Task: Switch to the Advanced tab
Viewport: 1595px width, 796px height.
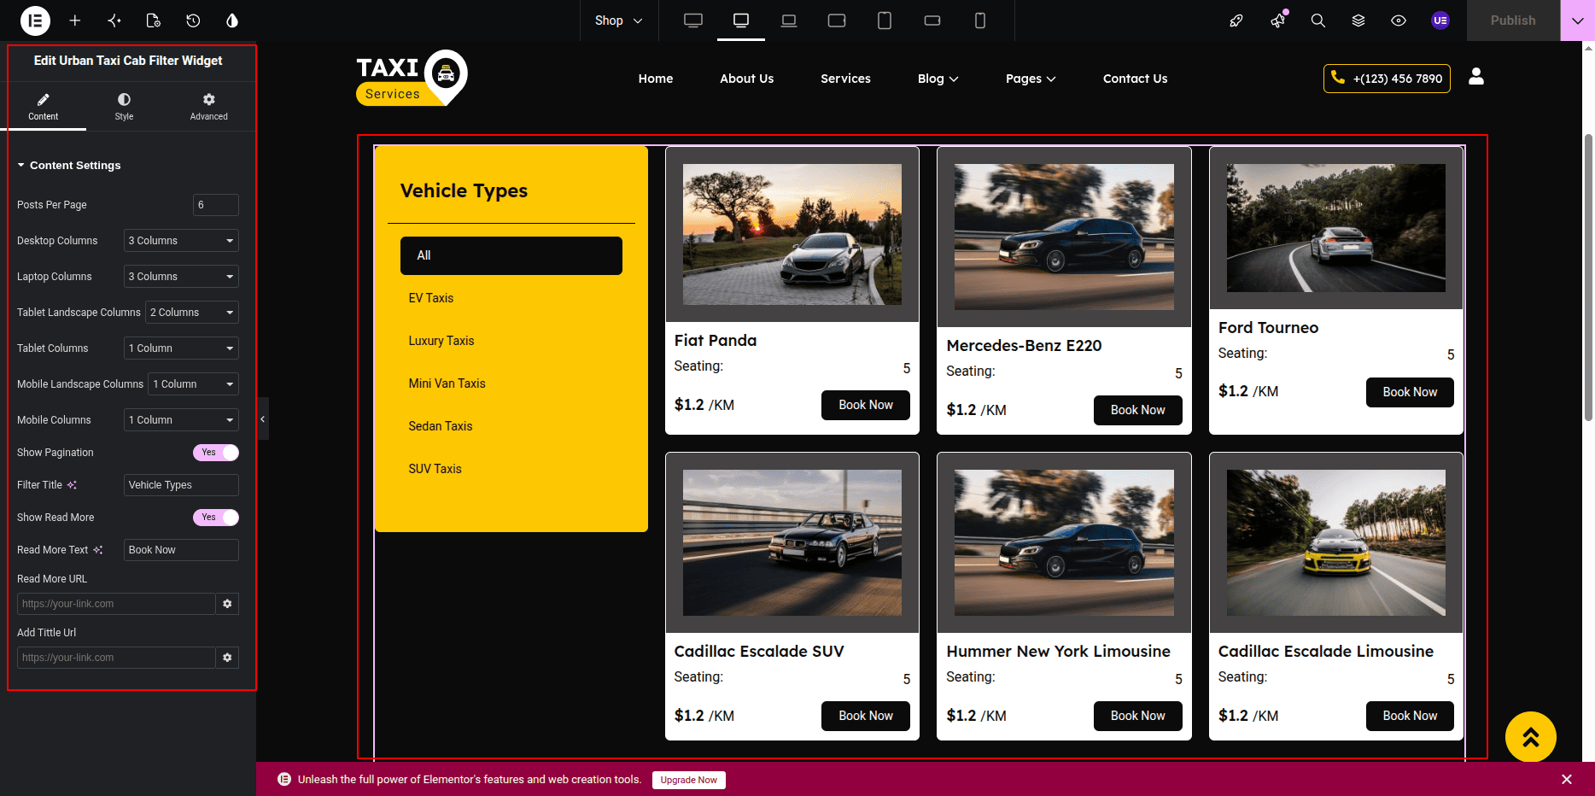Action: tap(209, 107)
